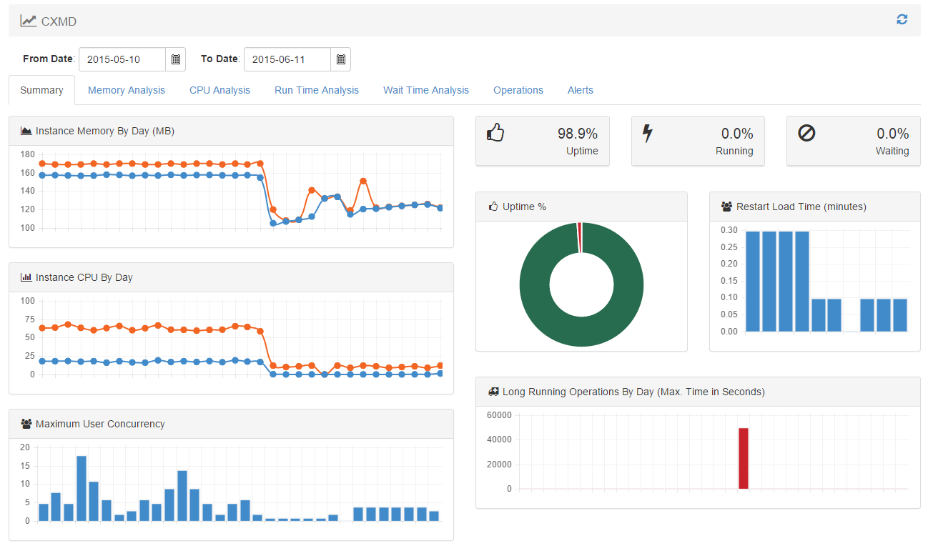Click the ban circle Waiting icon
Viewport: 928px width, 546px height.
806,132
